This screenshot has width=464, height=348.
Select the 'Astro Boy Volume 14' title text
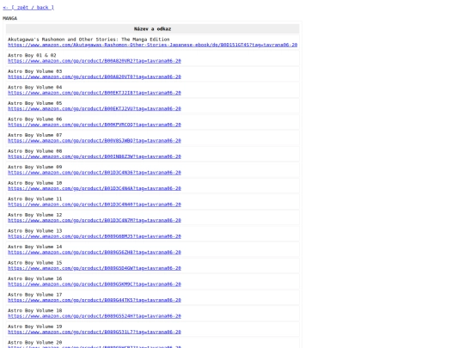click(35, 247)
